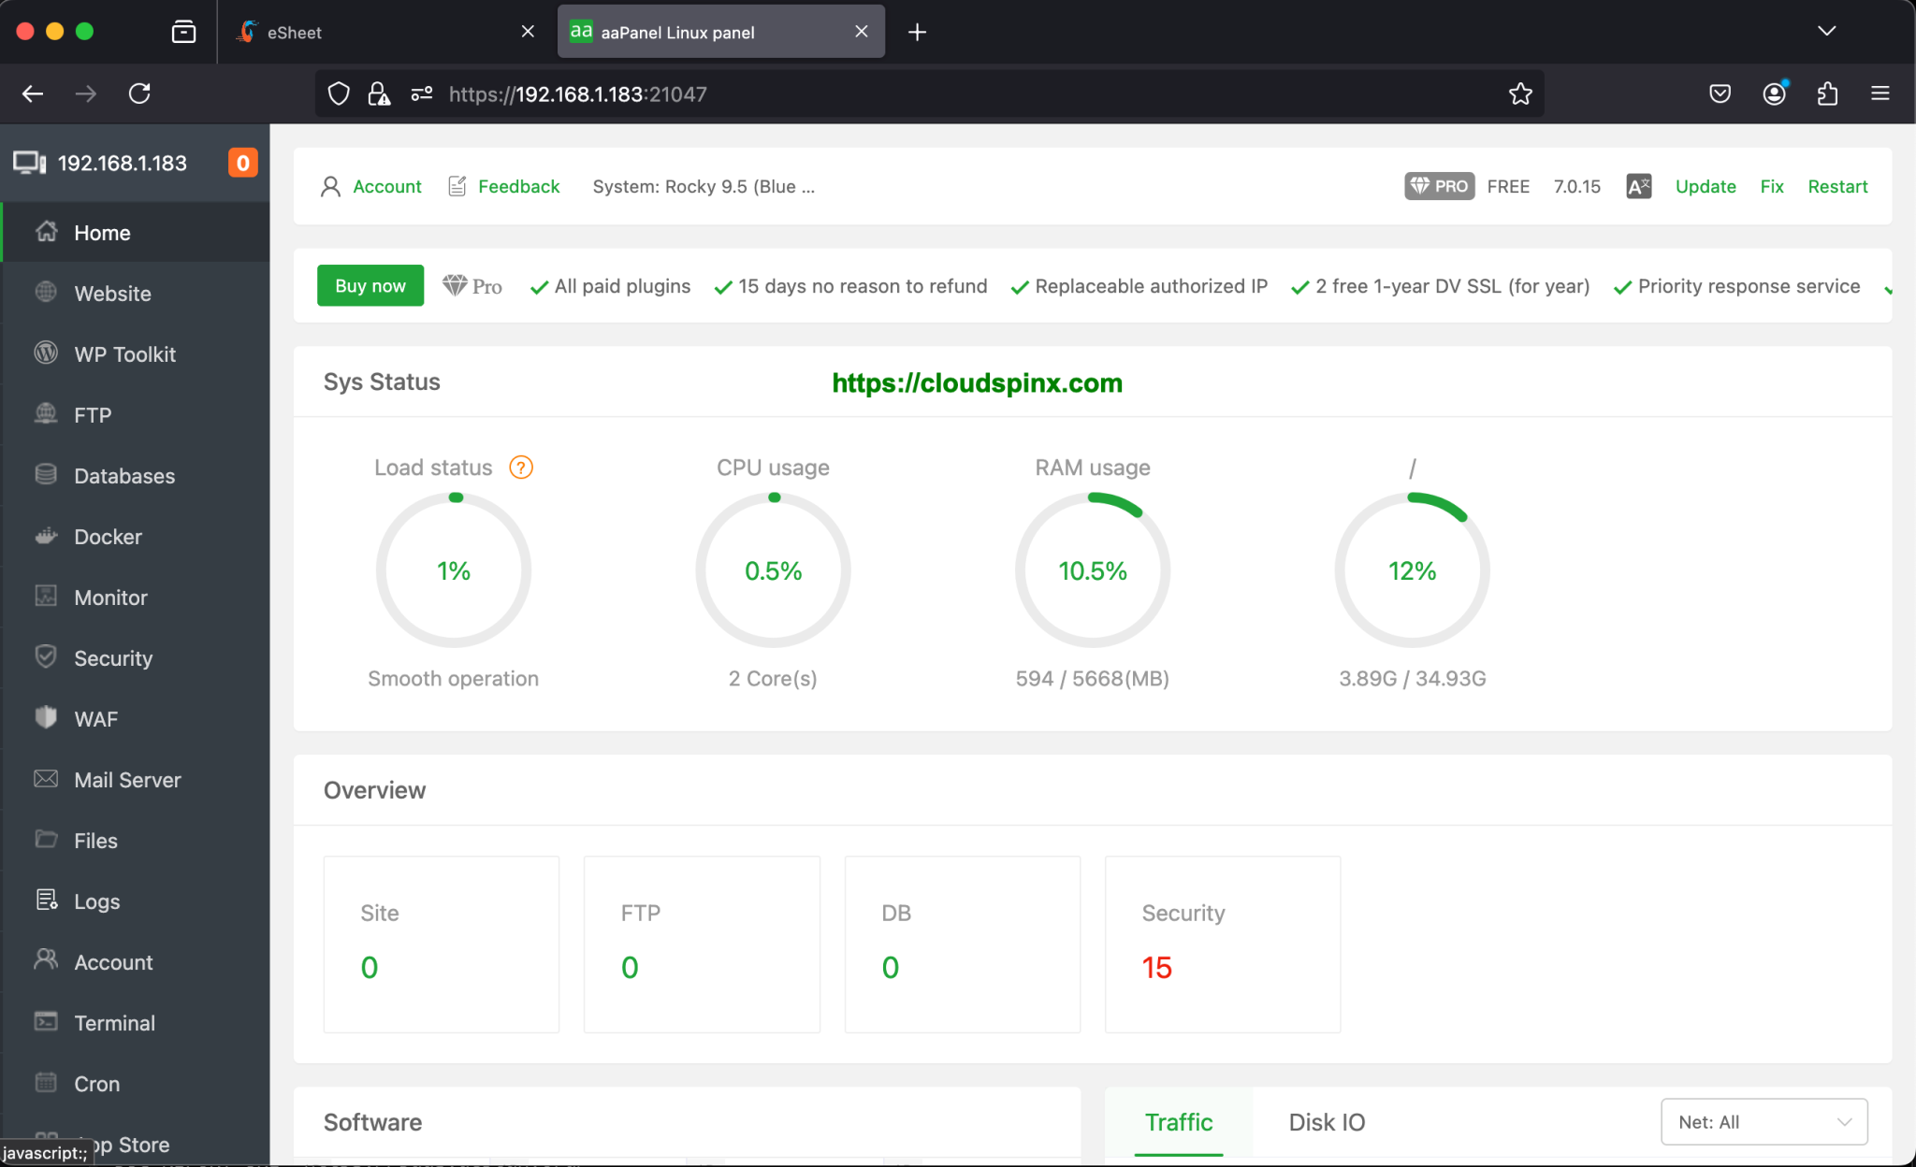Screen dimensions: 1916x1167
Task: Click the language translation icon beside Update
Action: coord(1638,186)
